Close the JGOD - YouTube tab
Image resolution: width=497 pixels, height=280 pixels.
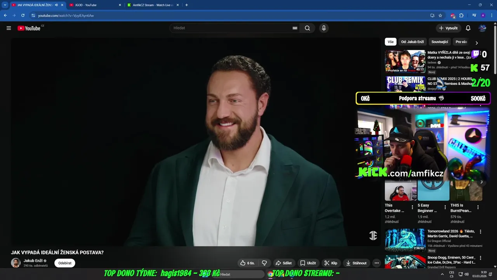[120, 5]
